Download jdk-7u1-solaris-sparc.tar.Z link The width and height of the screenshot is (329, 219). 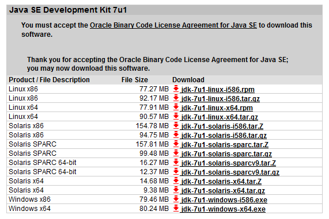pos(225,145)
